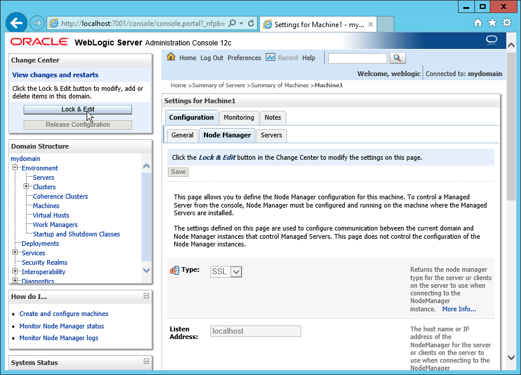Open the Servers sub-tab

pyautogui.click(x=271, y=135)
